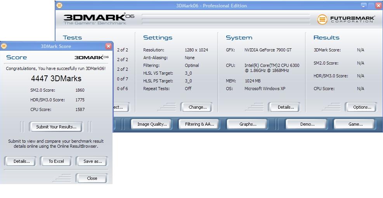
Task: Click the HDR/SM3.0 Score value 1775
Action: tap(80, 100)
